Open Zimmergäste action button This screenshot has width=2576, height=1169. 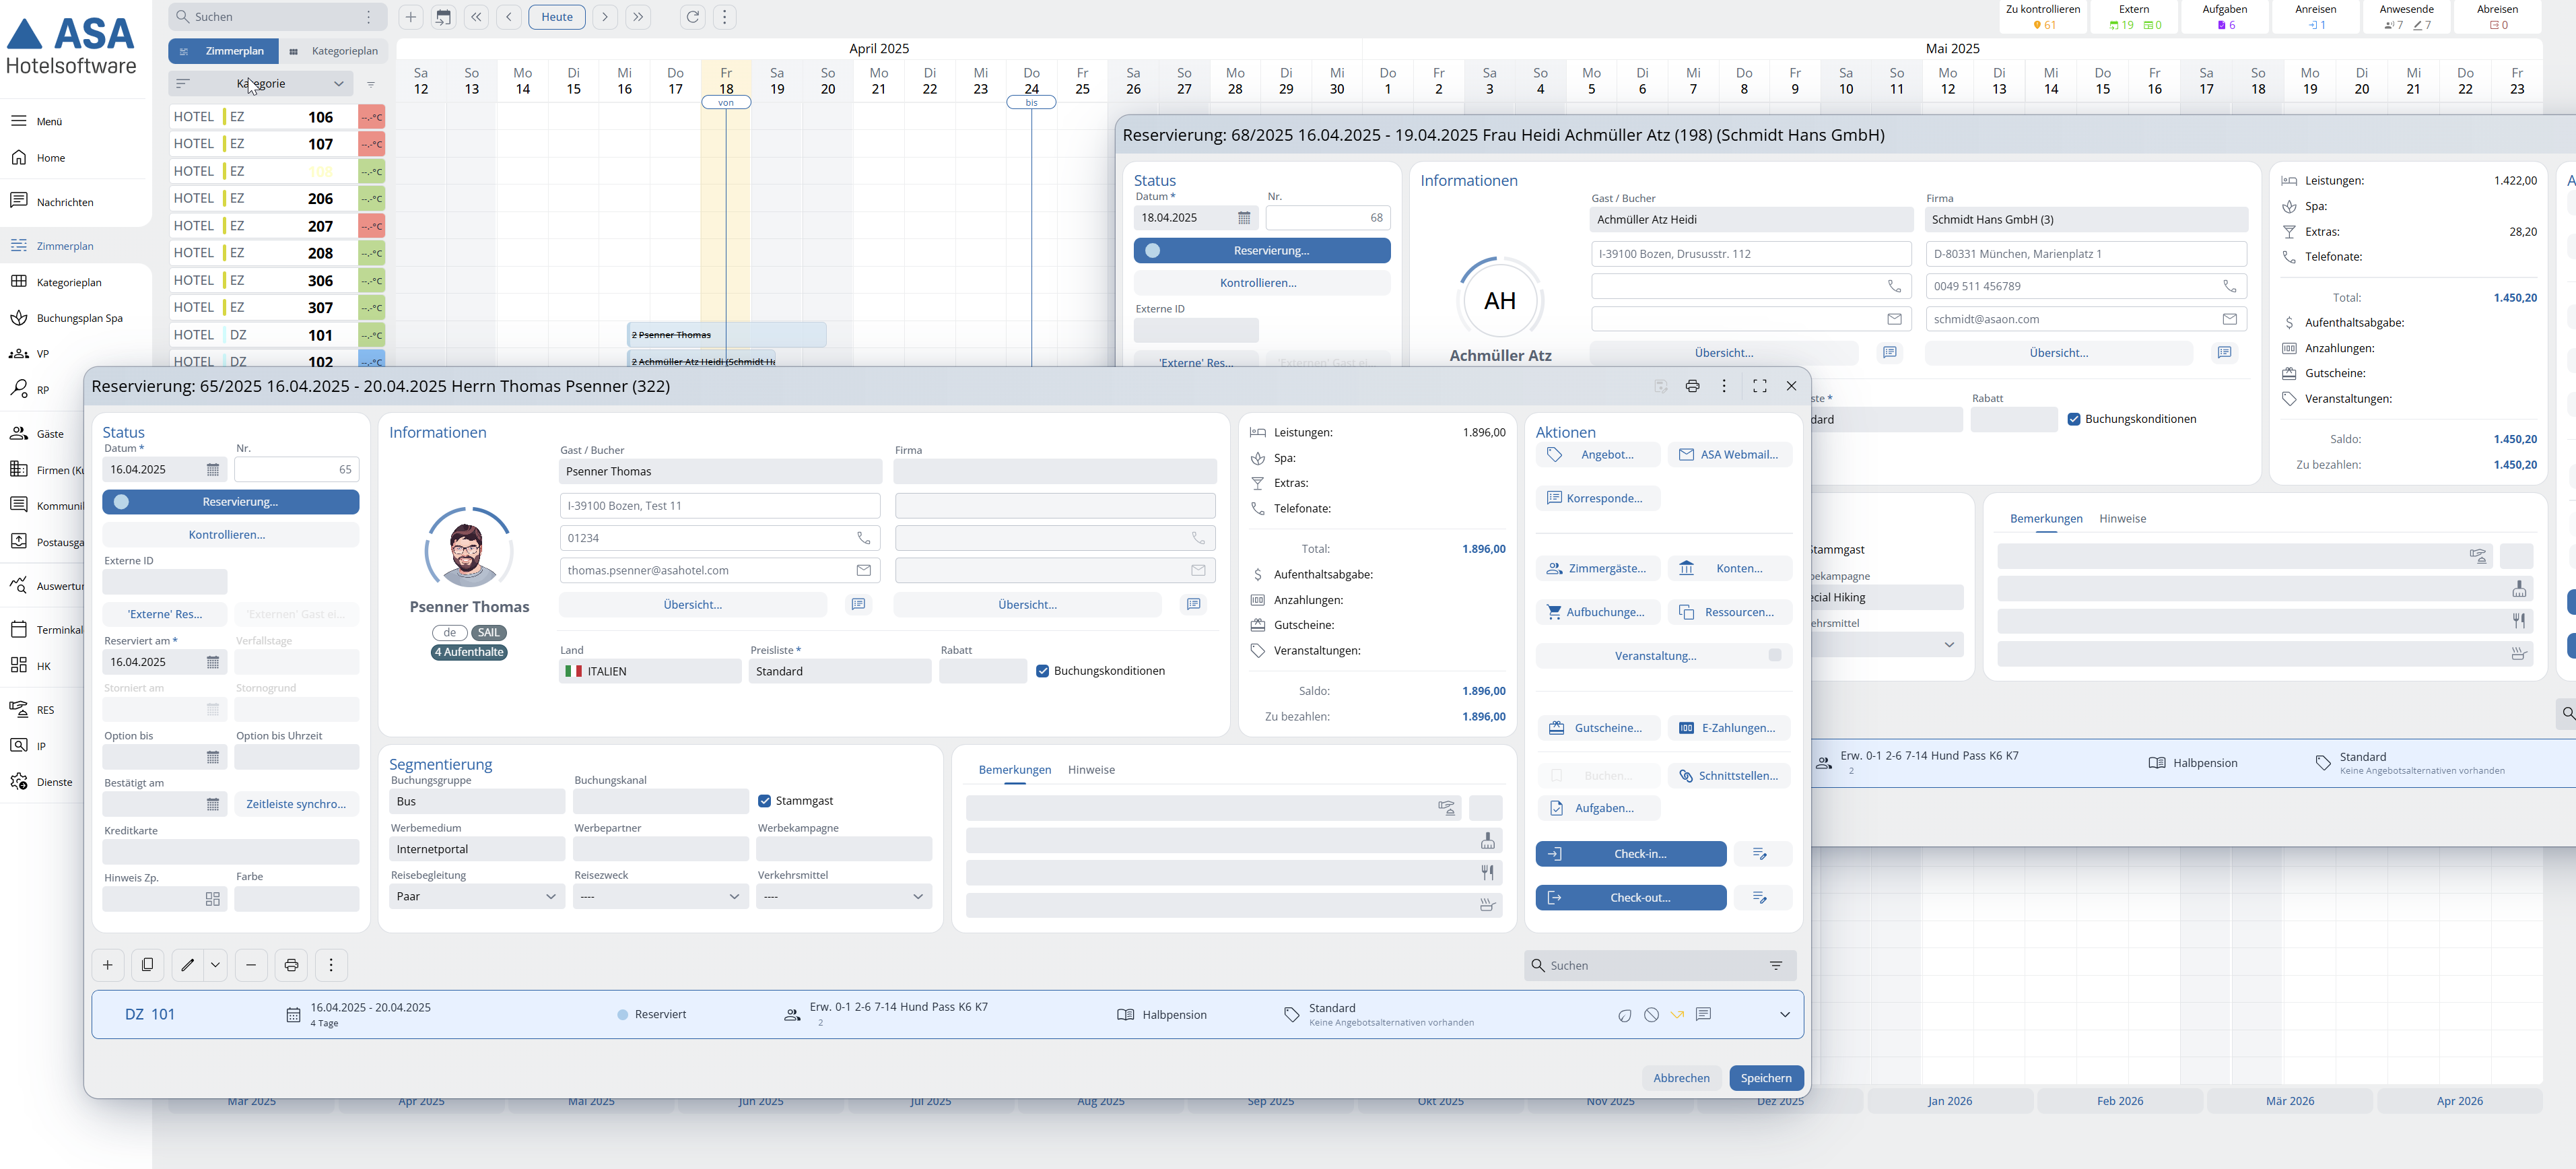1598,568
